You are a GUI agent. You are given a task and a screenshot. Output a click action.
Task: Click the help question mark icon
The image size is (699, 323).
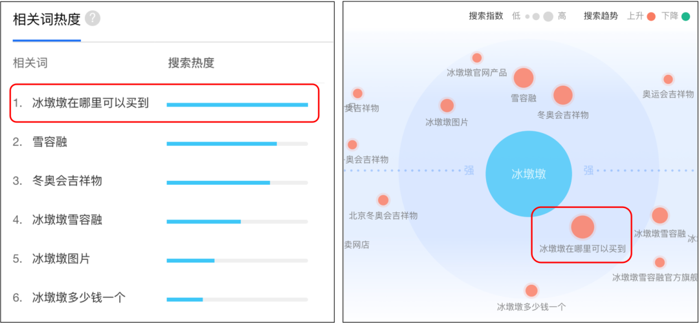93,19
